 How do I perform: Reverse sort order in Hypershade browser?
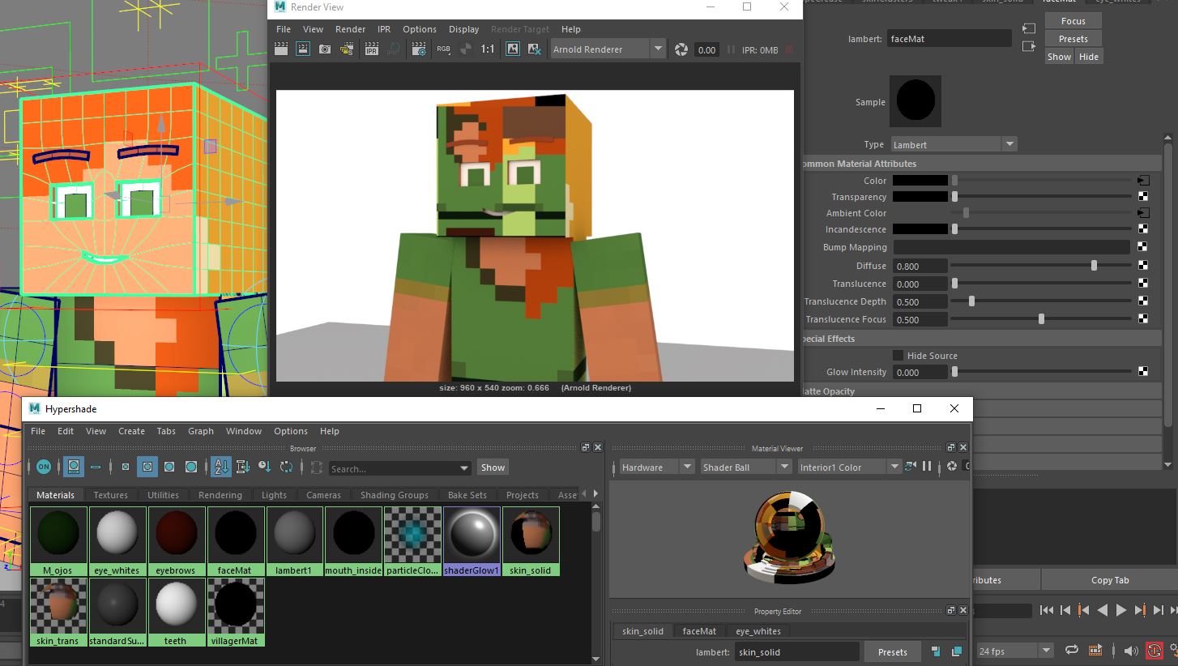287,467
